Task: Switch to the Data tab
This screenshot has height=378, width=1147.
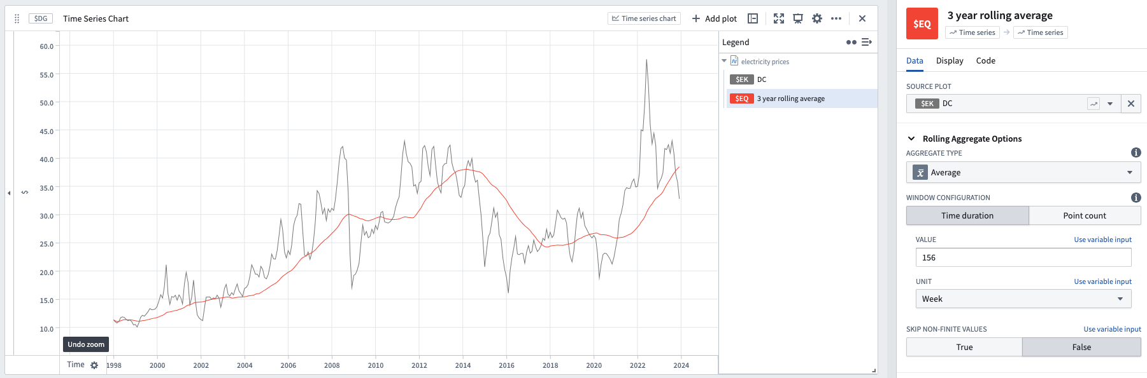Action: tap(915, 60)
